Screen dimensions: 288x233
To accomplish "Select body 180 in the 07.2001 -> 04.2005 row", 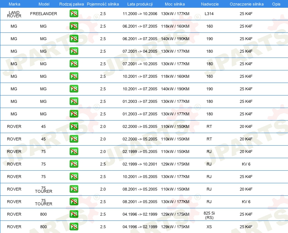I will 210,51.
